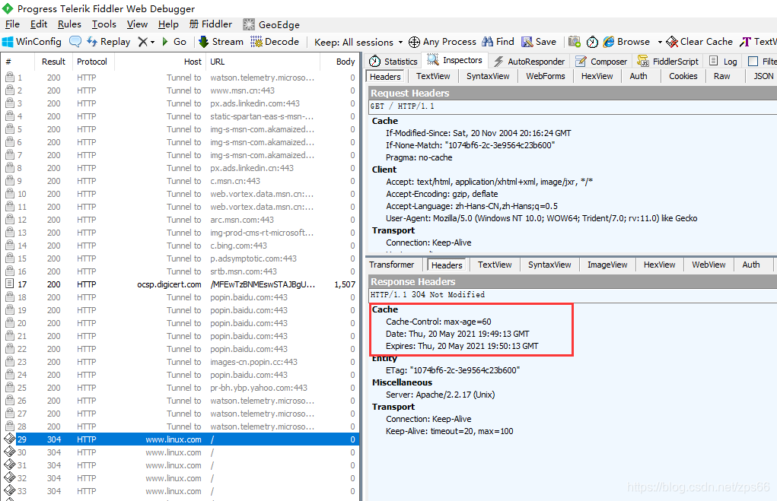Screen dimensions: 777x501
Task: Select session 25 pr-bh.ybp.yahoo.com:443
Action: 180,388
